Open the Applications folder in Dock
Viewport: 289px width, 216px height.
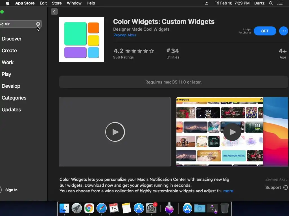click(x=187, y=208)
